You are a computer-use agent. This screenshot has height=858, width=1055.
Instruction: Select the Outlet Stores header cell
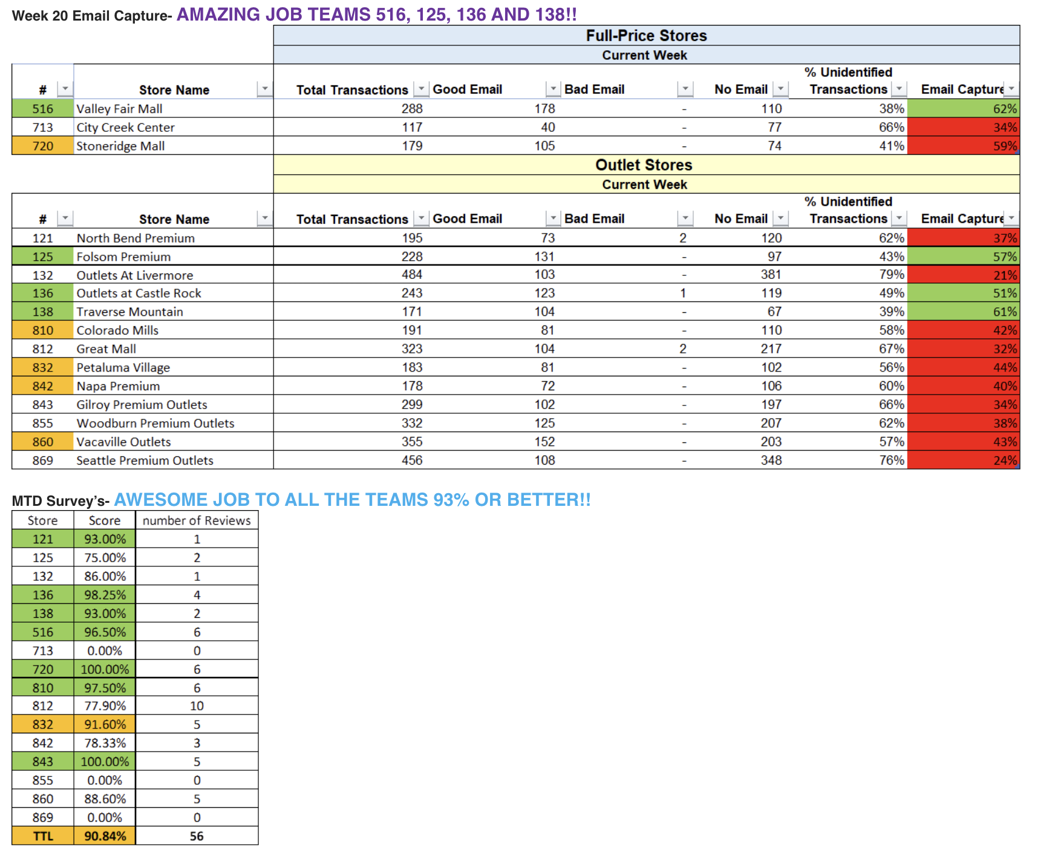(x=647, y=165)
